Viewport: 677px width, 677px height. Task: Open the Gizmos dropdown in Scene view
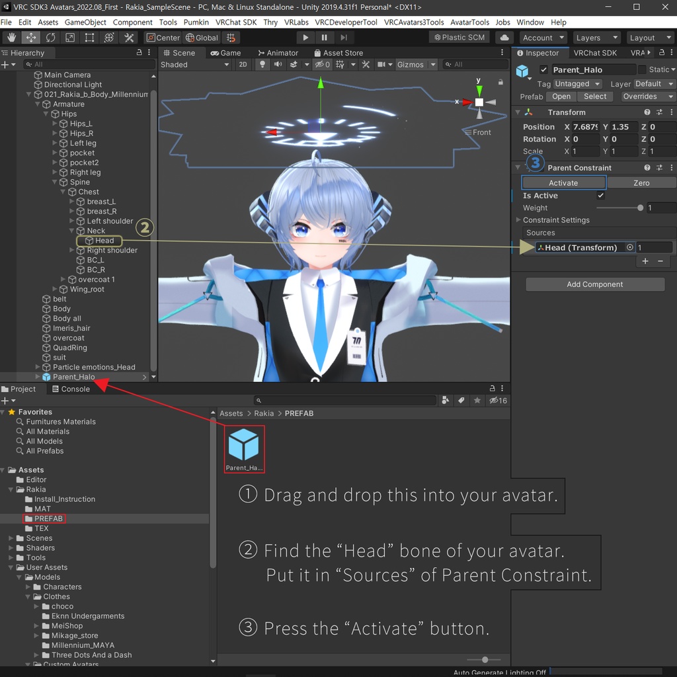click(416, 64)
